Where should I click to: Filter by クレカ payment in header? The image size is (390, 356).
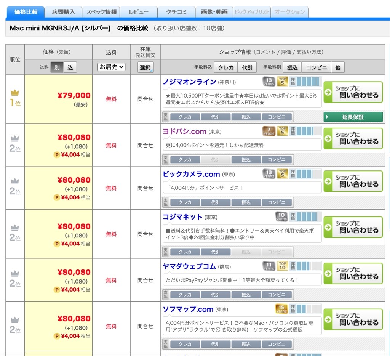(226, 67)
